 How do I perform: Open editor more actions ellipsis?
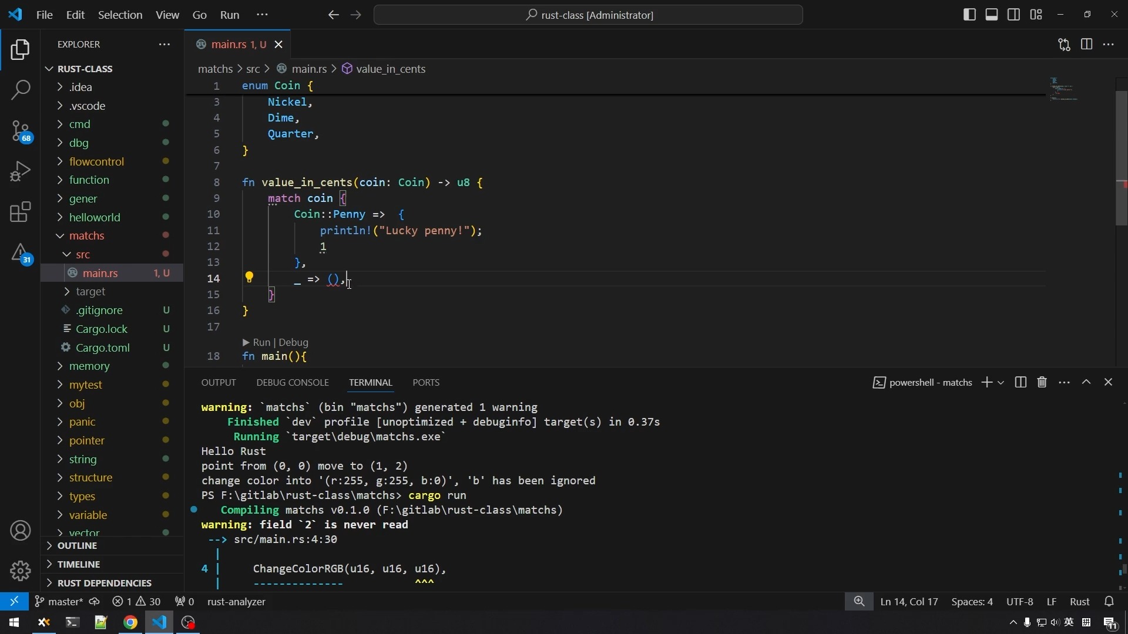[x=1109, y=45]
